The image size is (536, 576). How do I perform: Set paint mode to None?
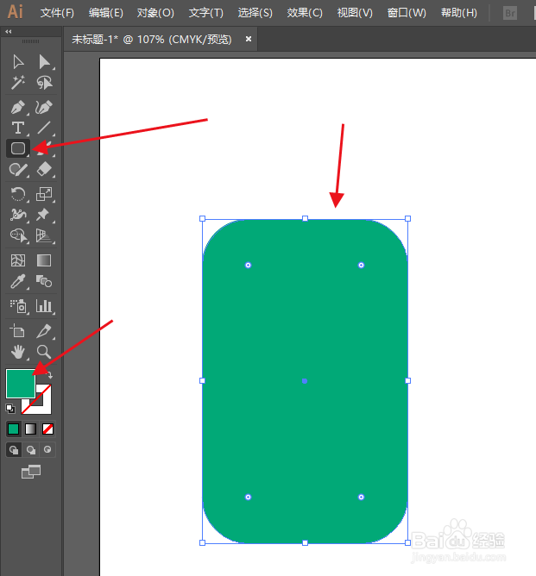click(x=47, y=429)
